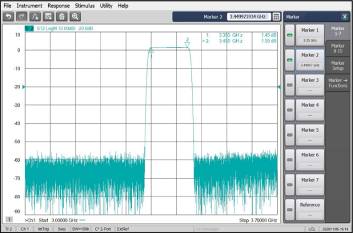The height and width of the screenshot is (233, 353).
Task: Open the numeric keypad icon beside marker frequency
Action: (x=276, y=17)
